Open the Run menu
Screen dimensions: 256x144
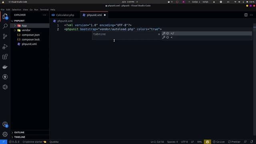click(36, 10)
